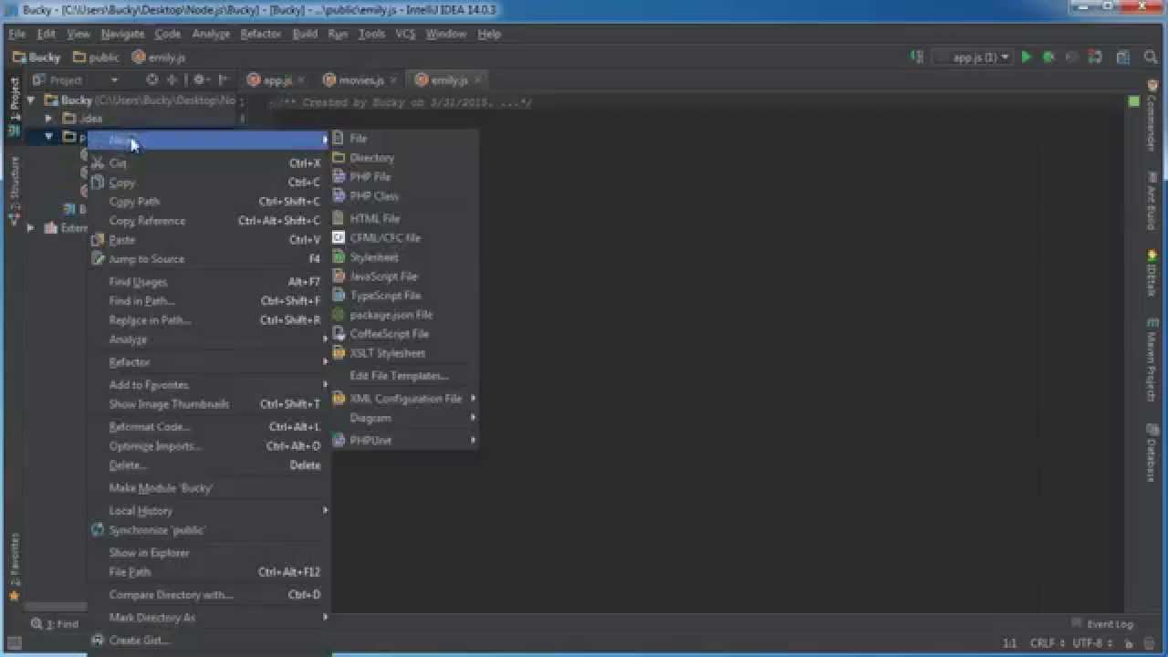
Task: Click Copy Reference in context menu
Action: (x=208, y=221)
